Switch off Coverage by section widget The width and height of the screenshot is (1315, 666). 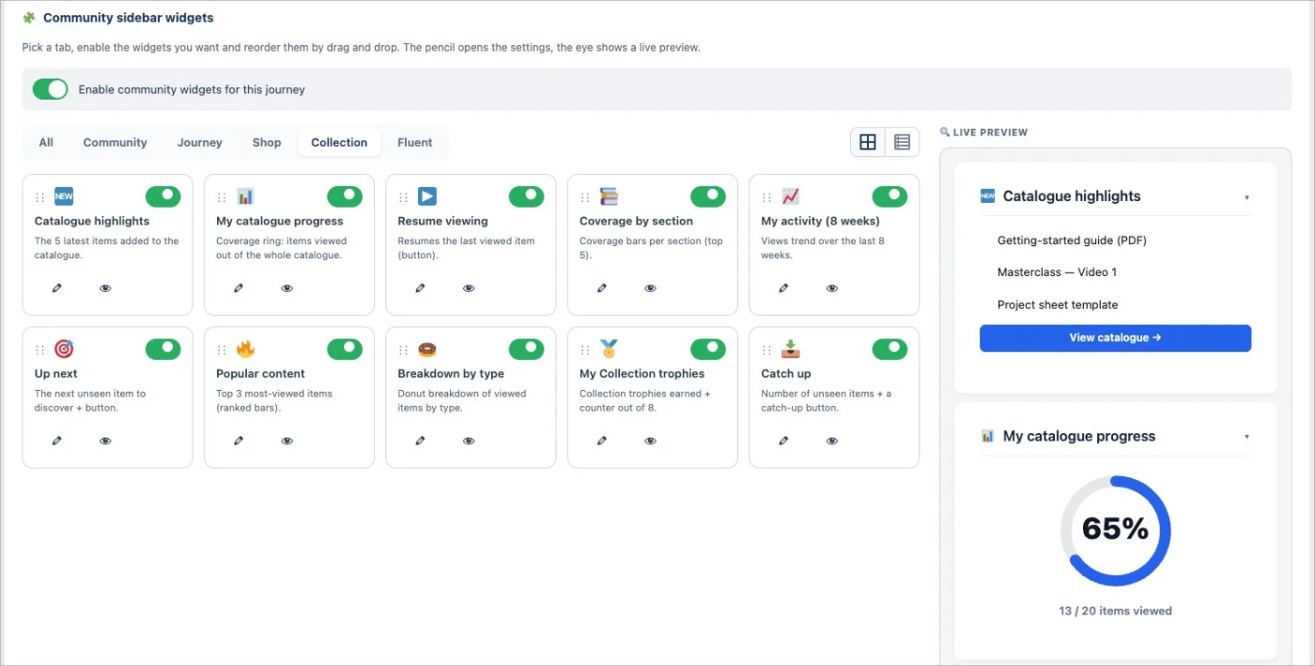(x=707, y=195)
